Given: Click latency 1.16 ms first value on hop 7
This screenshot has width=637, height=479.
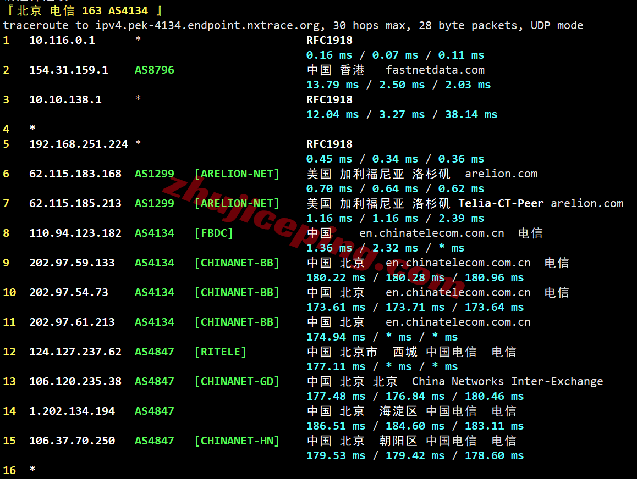Looking at the screenshot, I should (x=330, y=219).
